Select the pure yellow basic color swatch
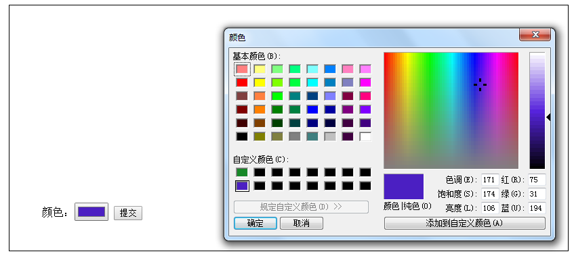This screenshot has height=258, width=574. click(260, 82)
